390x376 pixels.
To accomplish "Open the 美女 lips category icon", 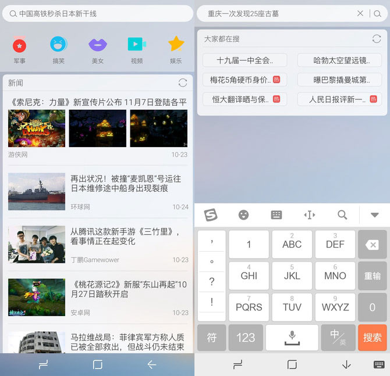I will 98,45.
